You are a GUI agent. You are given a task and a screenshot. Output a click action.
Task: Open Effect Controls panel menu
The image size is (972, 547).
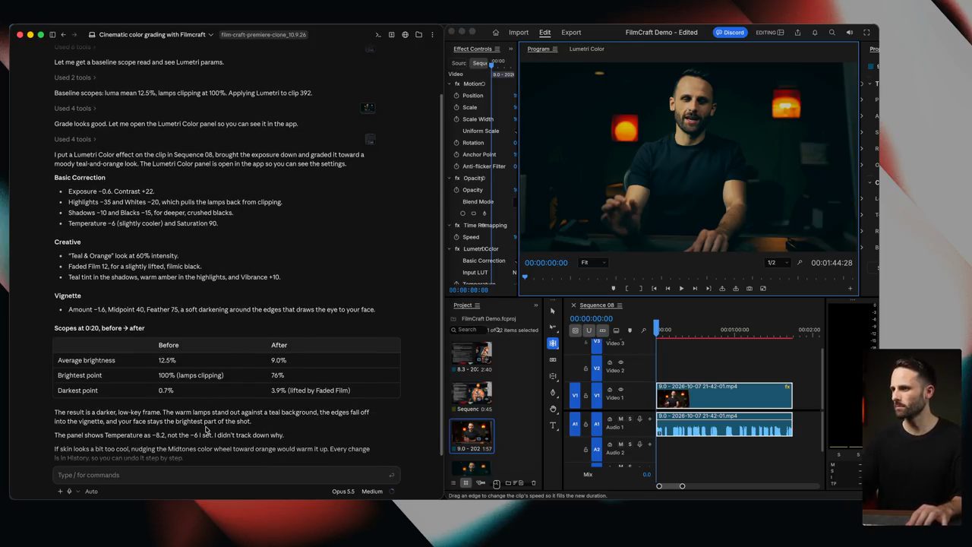pos(499,49)
